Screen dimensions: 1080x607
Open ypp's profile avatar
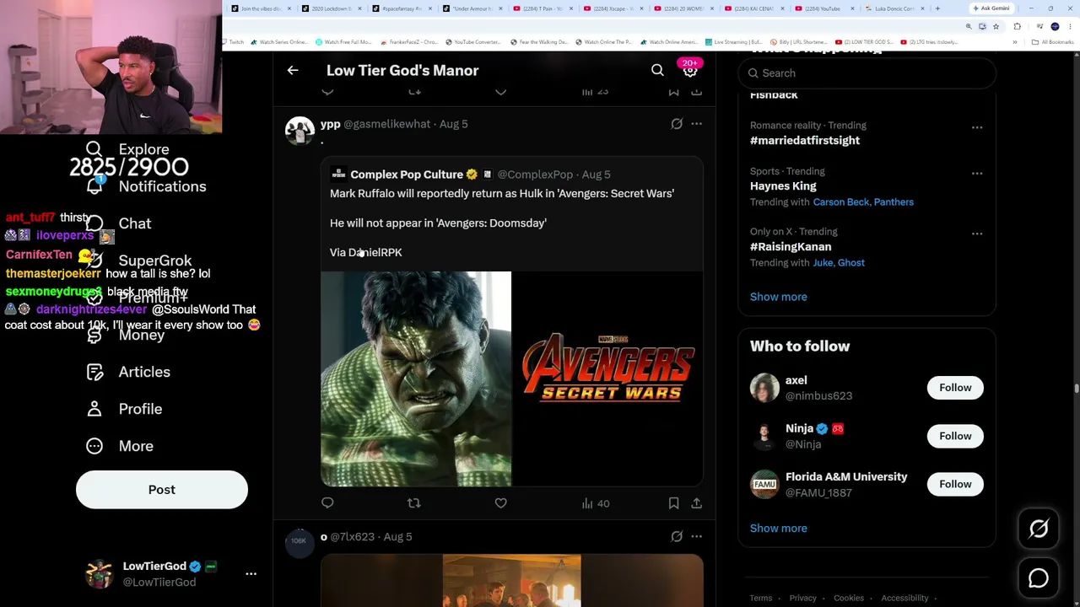pyautogui.click(x=300, y=131)
